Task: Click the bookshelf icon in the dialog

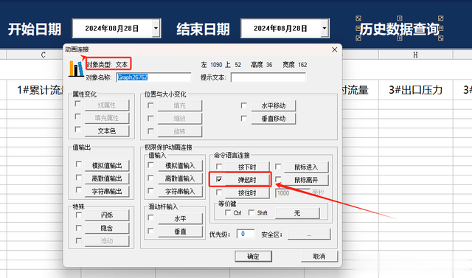Action: pyautogui.click(x=76, y=69)
